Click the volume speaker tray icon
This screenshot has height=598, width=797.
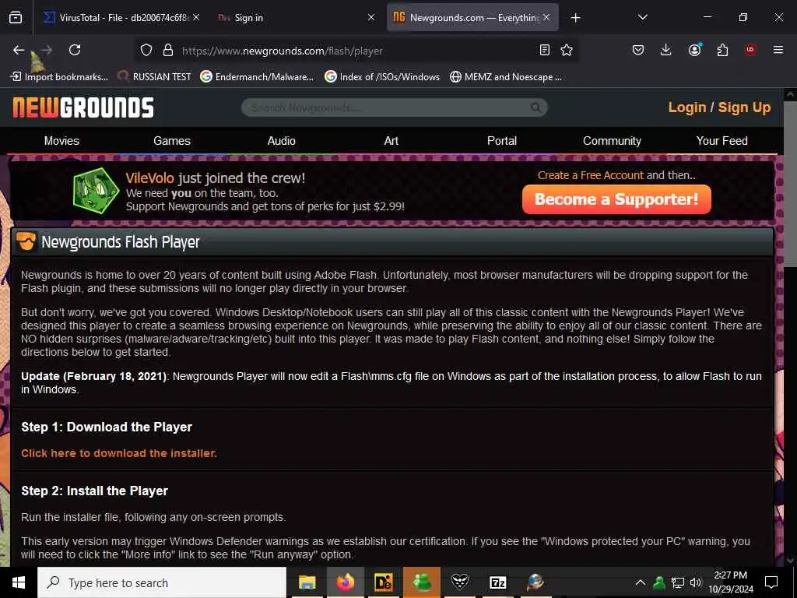696,582
